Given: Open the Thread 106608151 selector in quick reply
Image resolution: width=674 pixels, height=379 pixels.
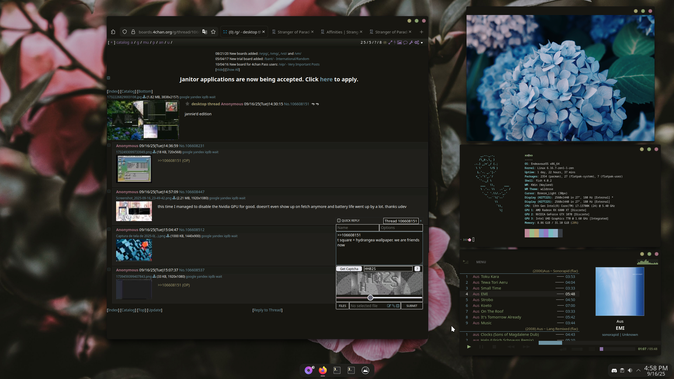Looking at the screenshot, I should click(x=401, y=221).
